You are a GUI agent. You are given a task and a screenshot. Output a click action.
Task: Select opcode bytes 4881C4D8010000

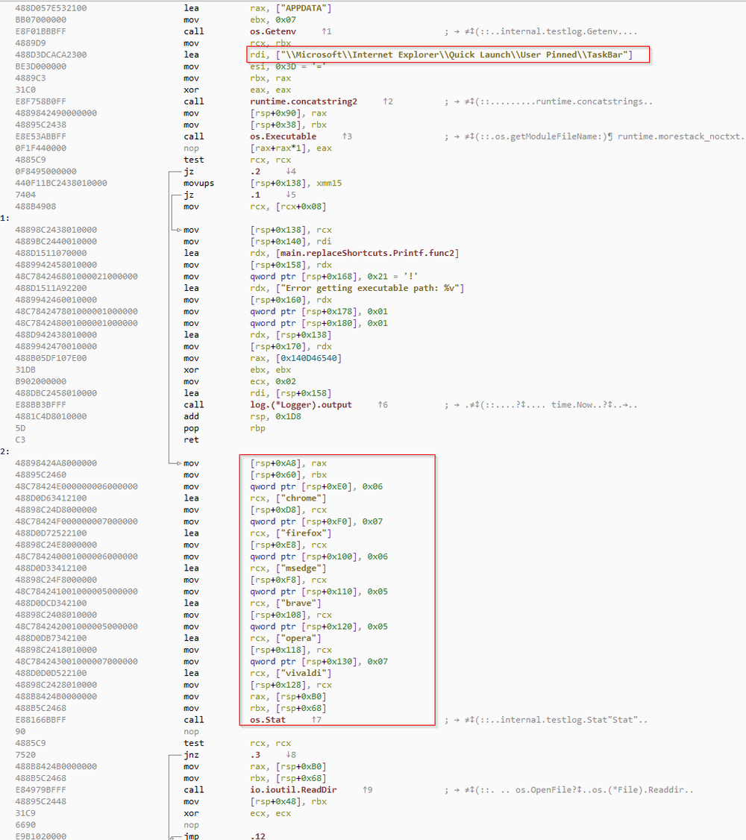point(51,417)
